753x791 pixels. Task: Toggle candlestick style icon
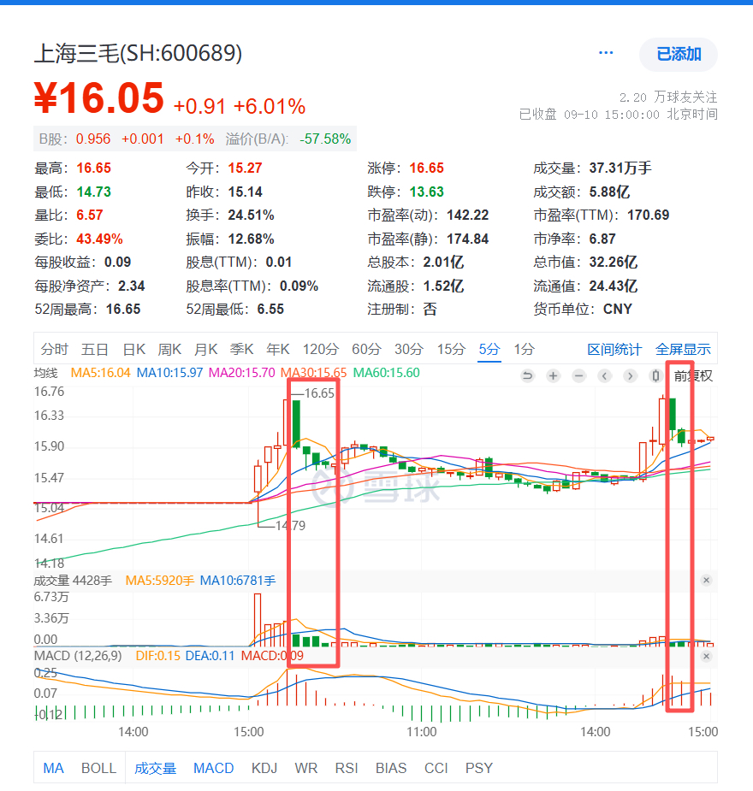coord(655,375)
